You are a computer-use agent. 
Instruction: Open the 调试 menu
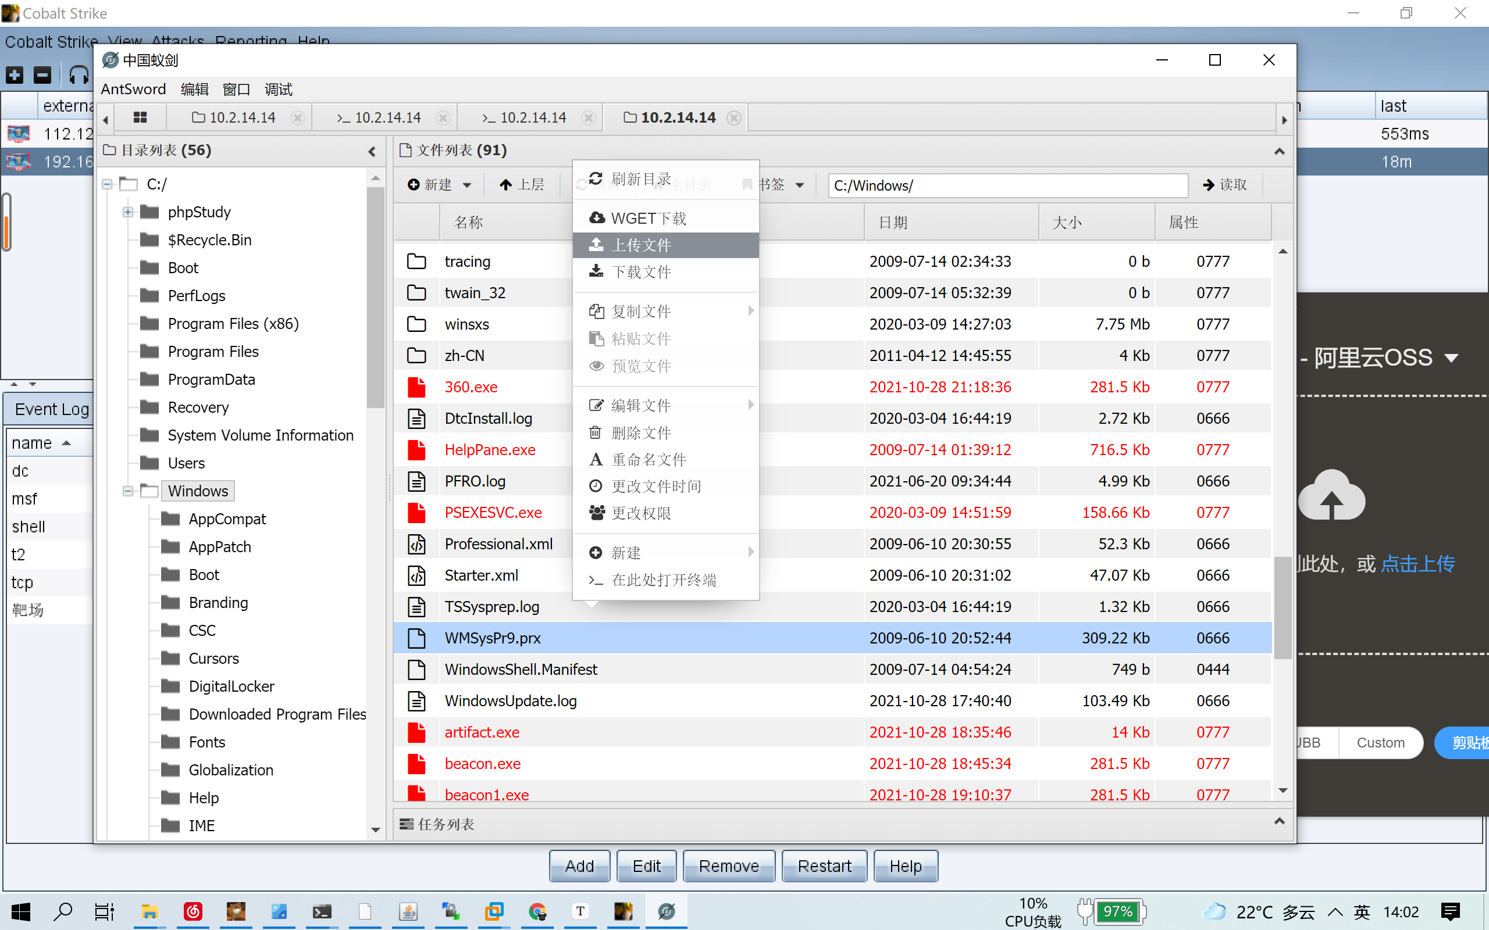tap(278, 89)
